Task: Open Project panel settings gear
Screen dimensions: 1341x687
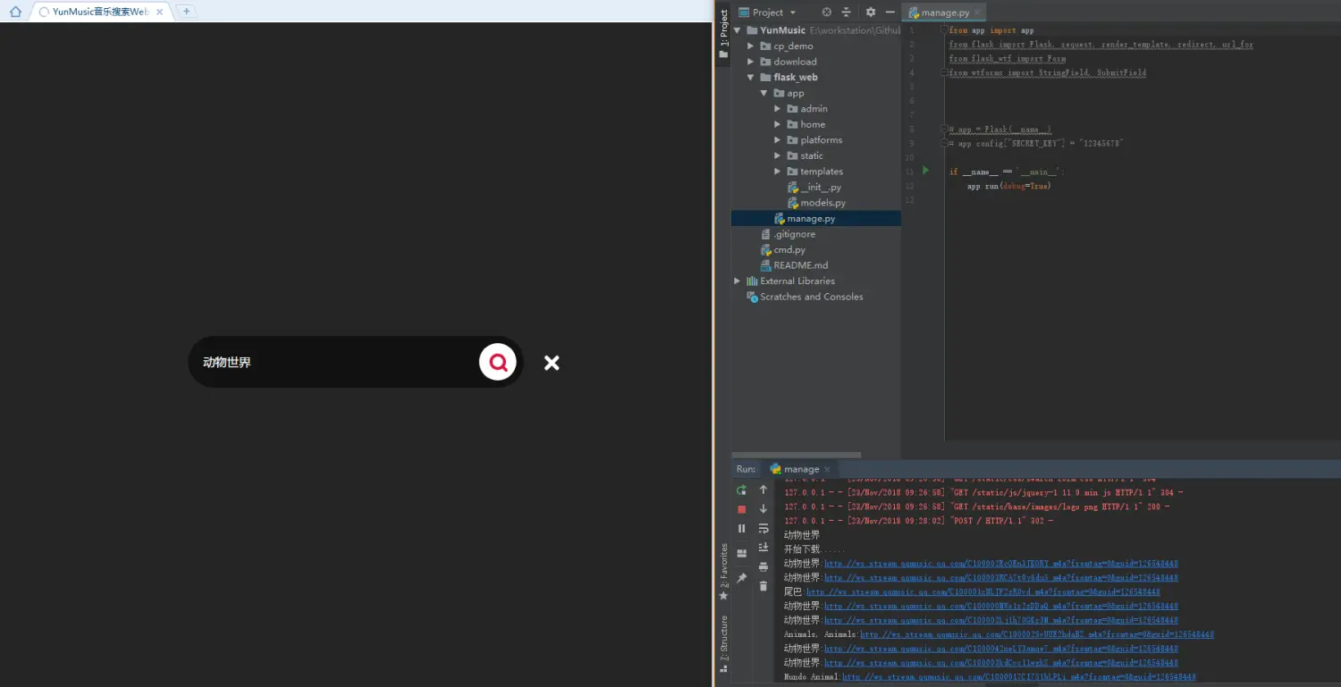Action: coord(871,12)
